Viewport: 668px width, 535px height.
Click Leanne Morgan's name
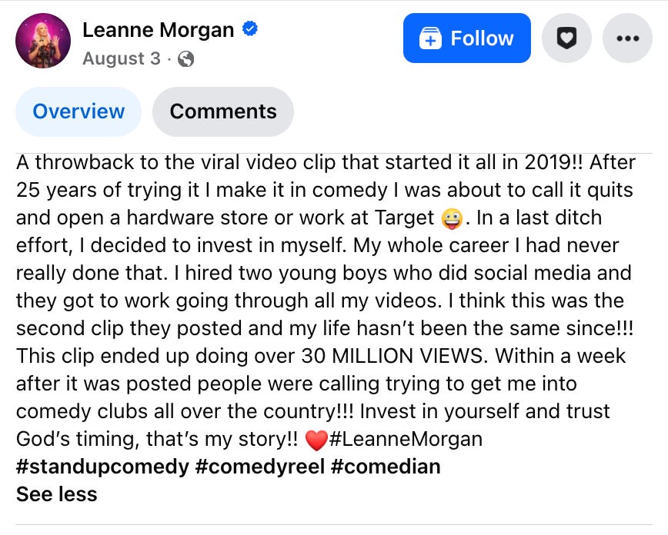[157, 29]
